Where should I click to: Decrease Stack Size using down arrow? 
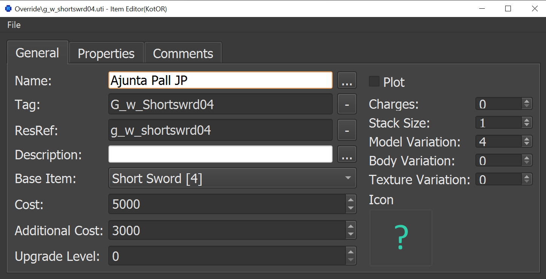527,125
